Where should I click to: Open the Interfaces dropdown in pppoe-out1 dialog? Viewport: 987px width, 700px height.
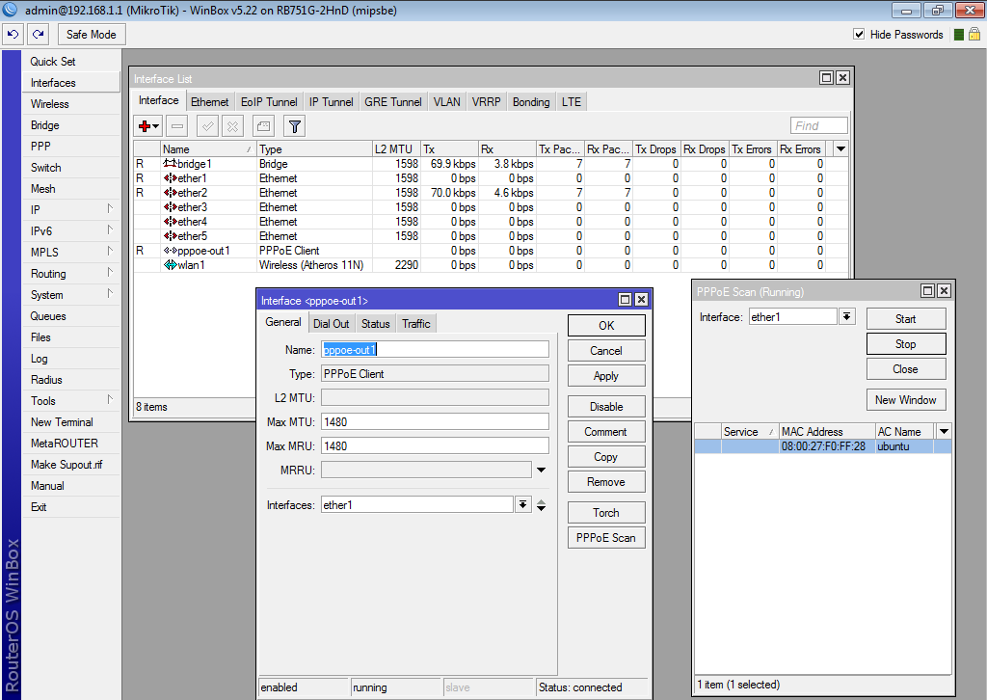click(523, 505)
